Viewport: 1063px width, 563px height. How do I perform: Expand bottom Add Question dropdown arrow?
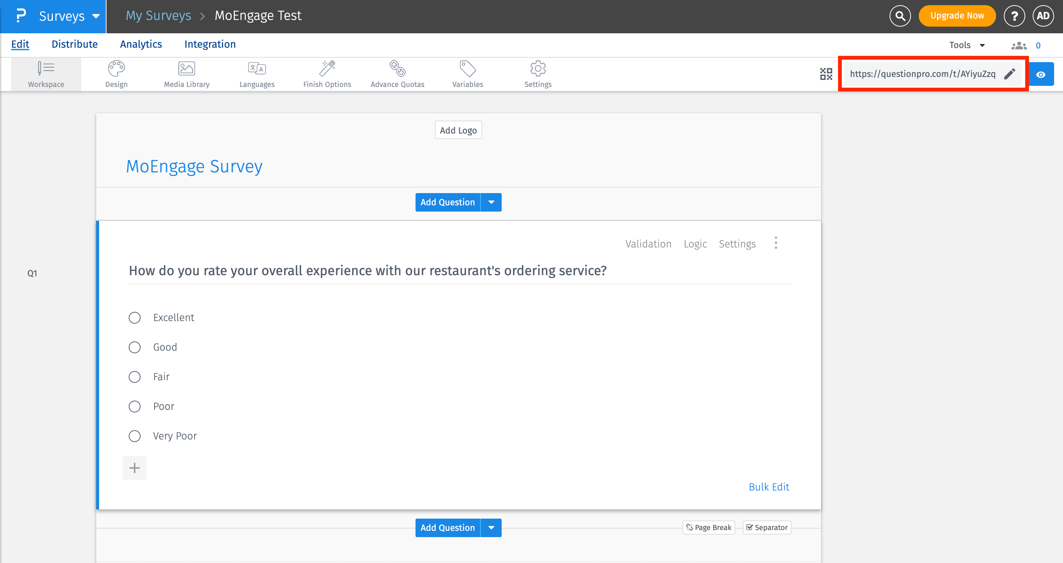pyautogui.click(x=491, y=527)
